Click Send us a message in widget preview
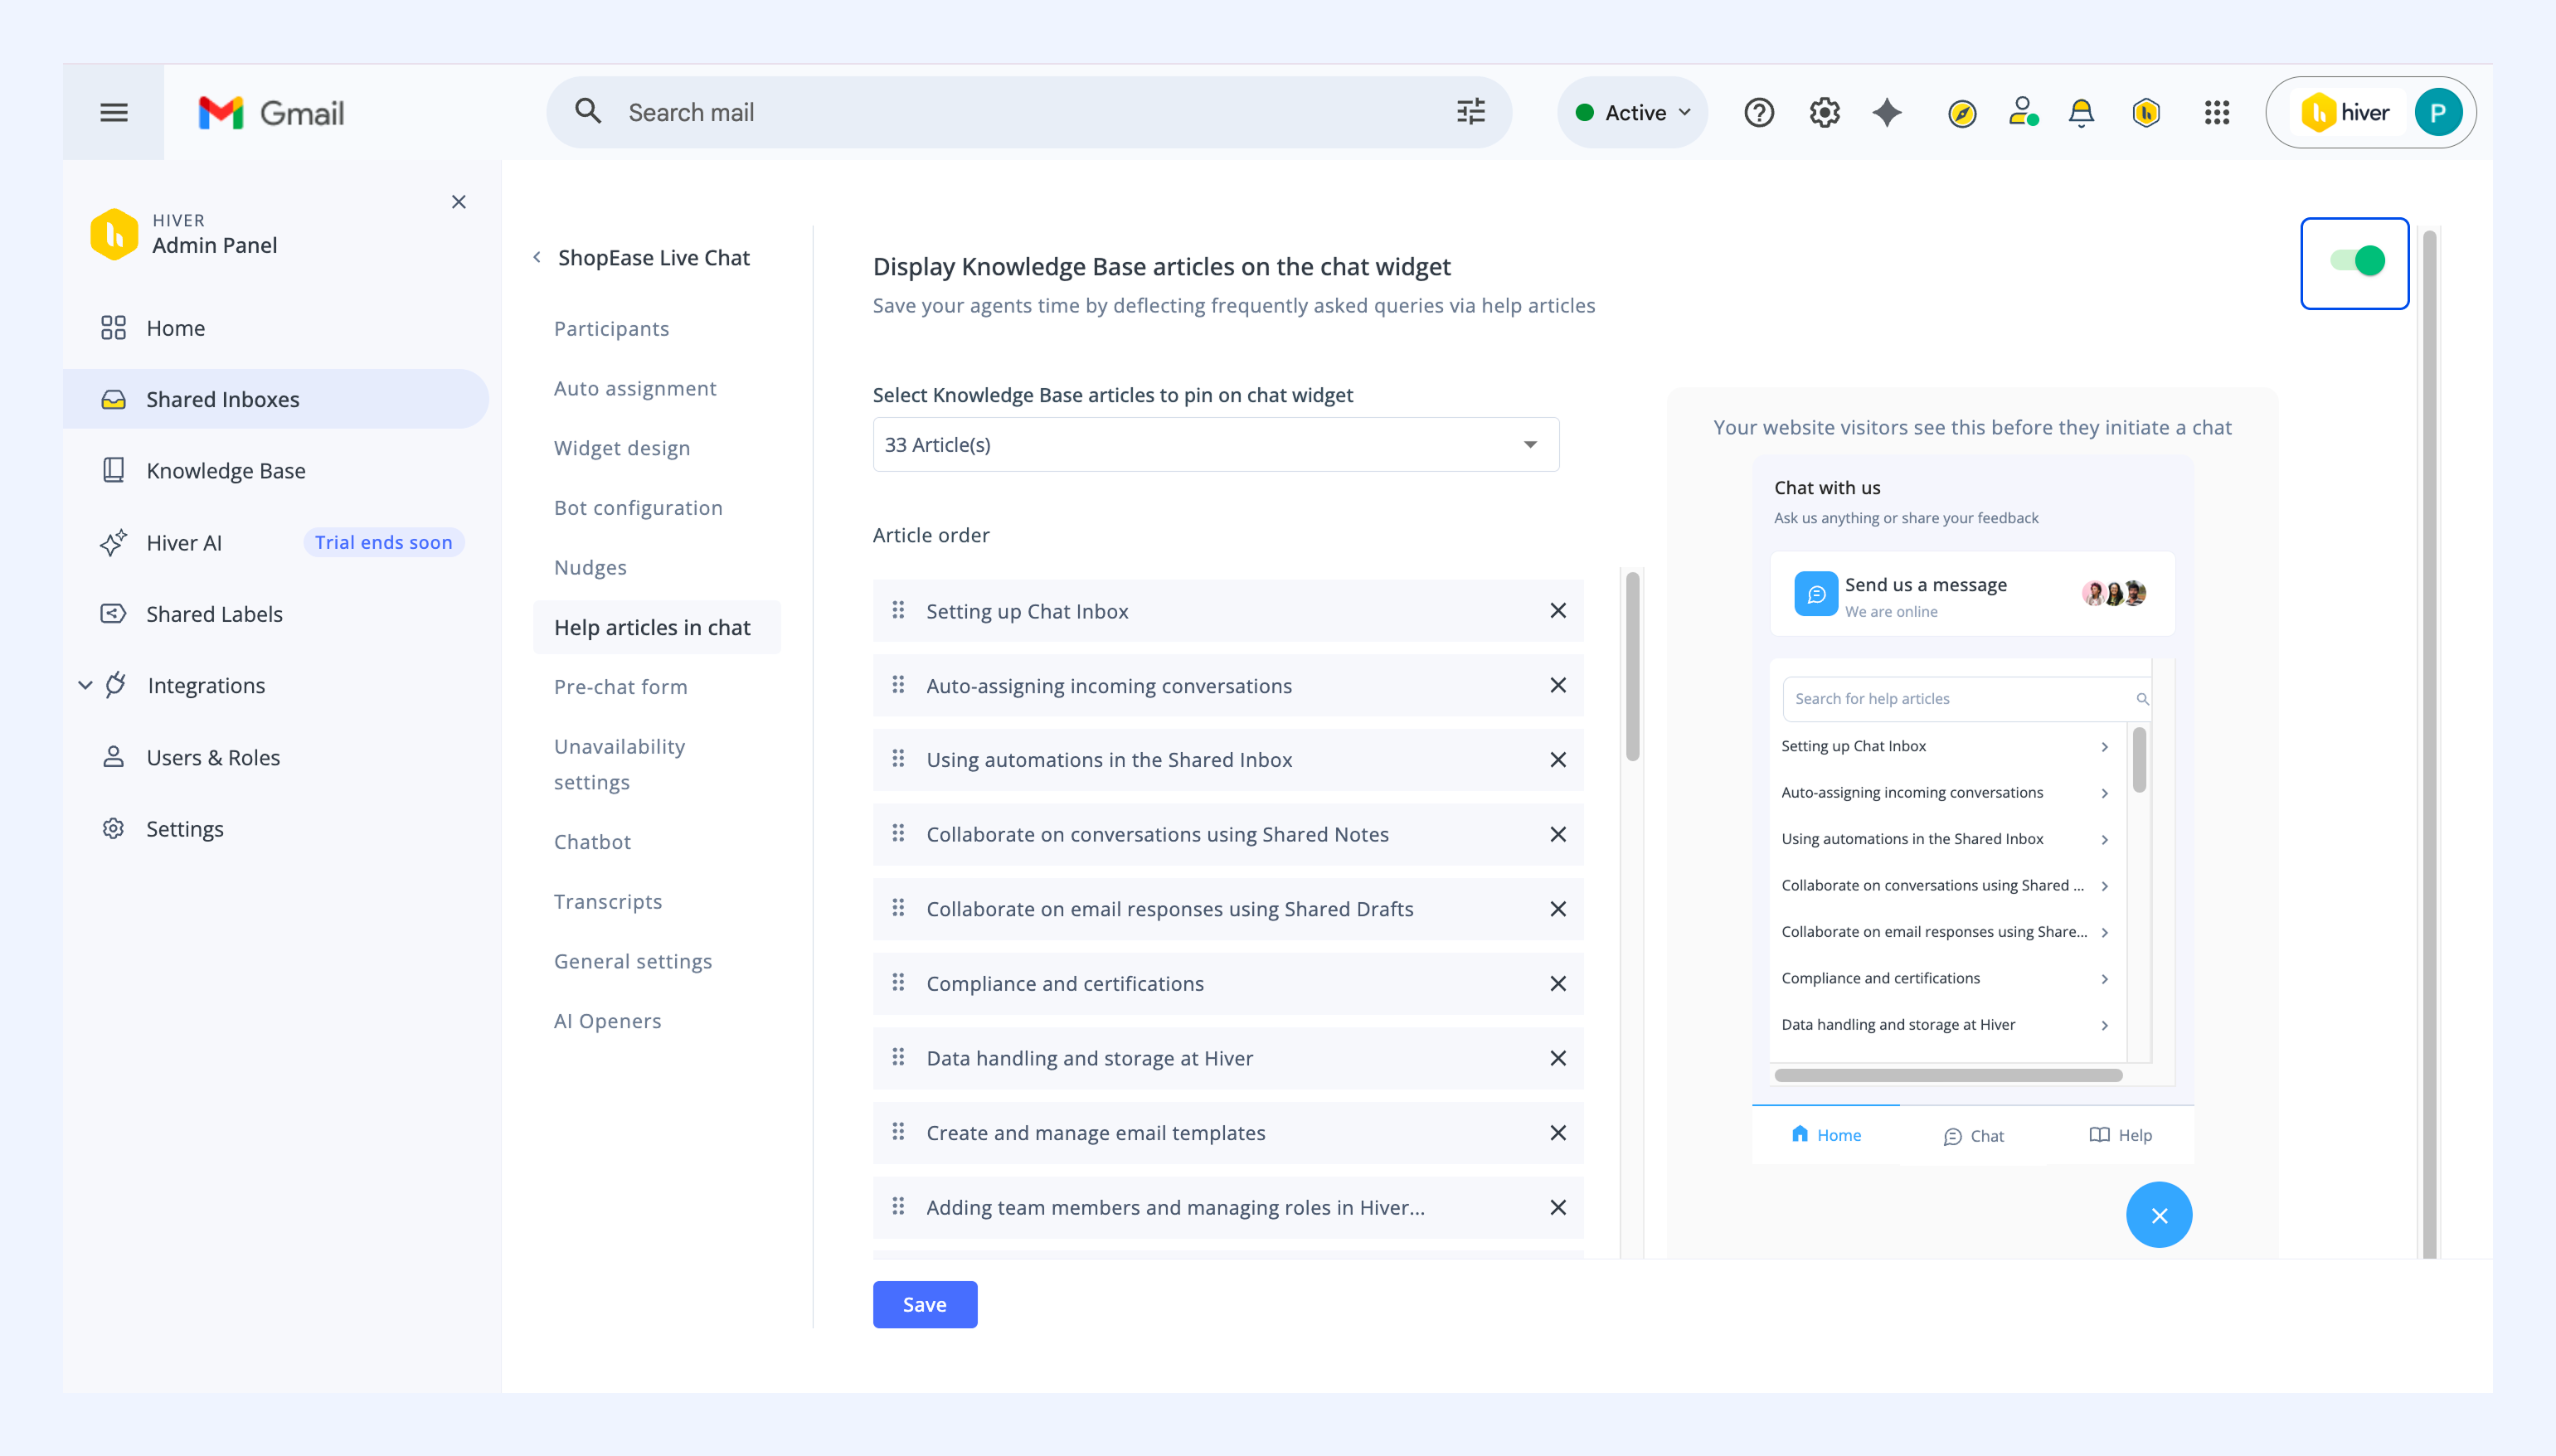 pos(1972,595)
